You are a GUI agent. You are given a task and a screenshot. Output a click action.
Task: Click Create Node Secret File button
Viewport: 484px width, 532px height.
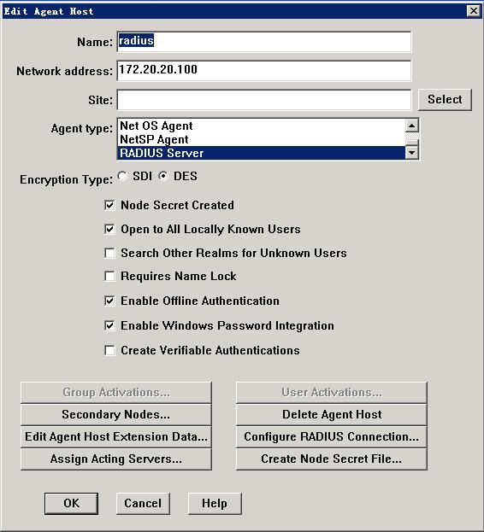[332, 459]
